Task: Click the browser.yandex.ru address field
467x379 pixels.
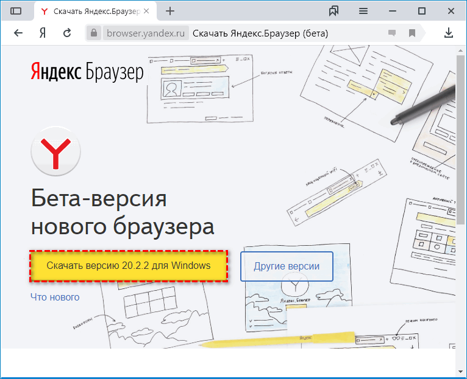Action: coord(146,33)
